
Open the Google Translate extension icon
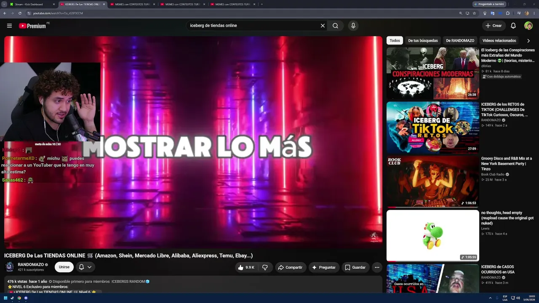pos(493,13)
